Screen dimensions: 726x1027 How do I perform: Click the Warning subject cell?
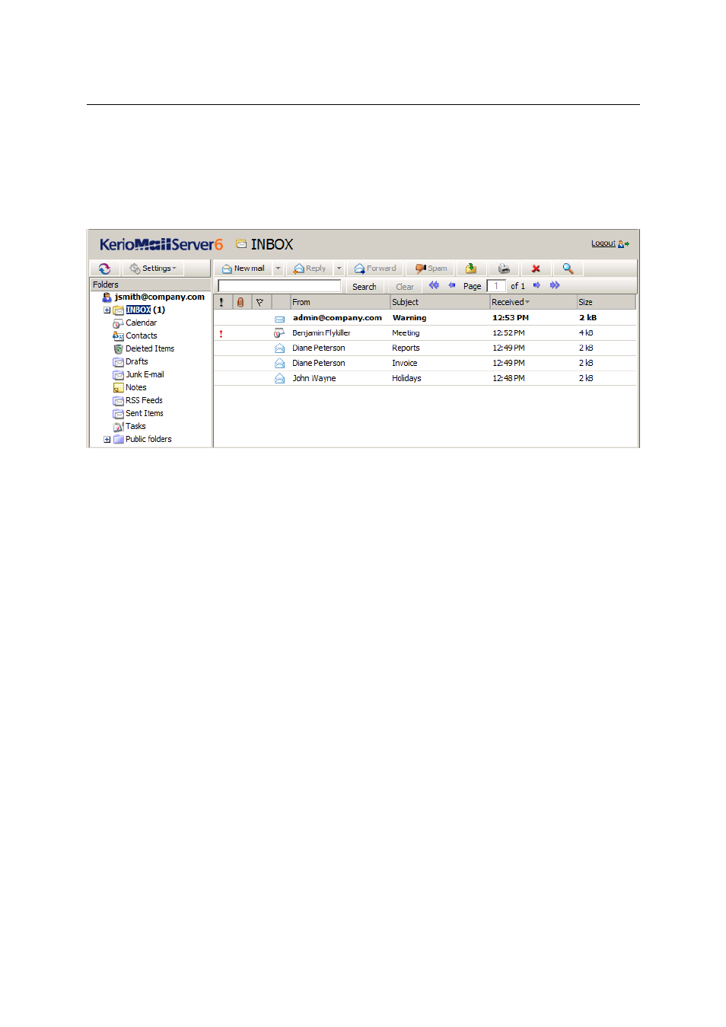pyautogui.click(x=409, y=318)
